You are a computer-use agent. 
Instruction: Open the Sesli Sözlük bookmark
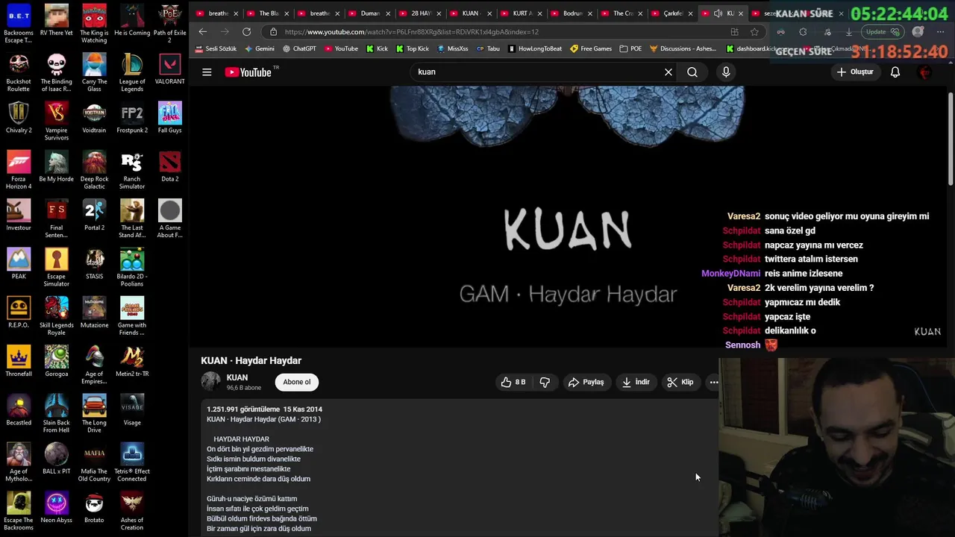tap(216, 48)
